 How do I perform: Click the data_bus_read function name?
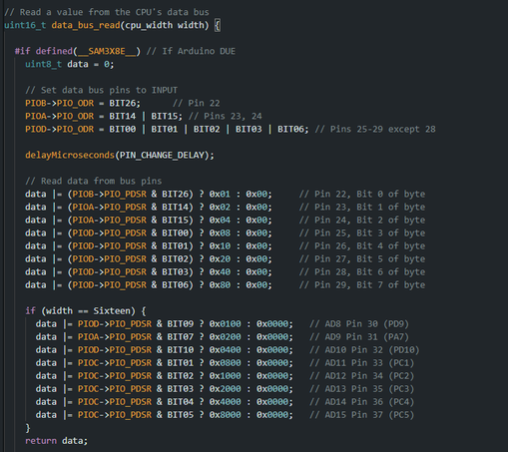86,25
